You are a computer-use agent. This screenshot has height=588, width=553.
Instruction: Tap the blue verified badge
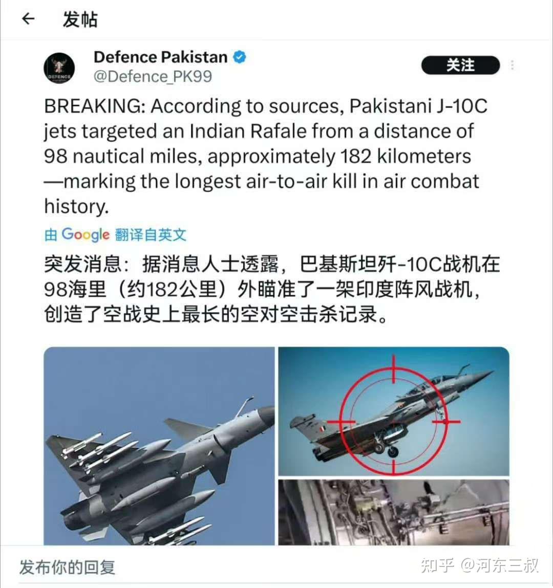click(240, 57)
